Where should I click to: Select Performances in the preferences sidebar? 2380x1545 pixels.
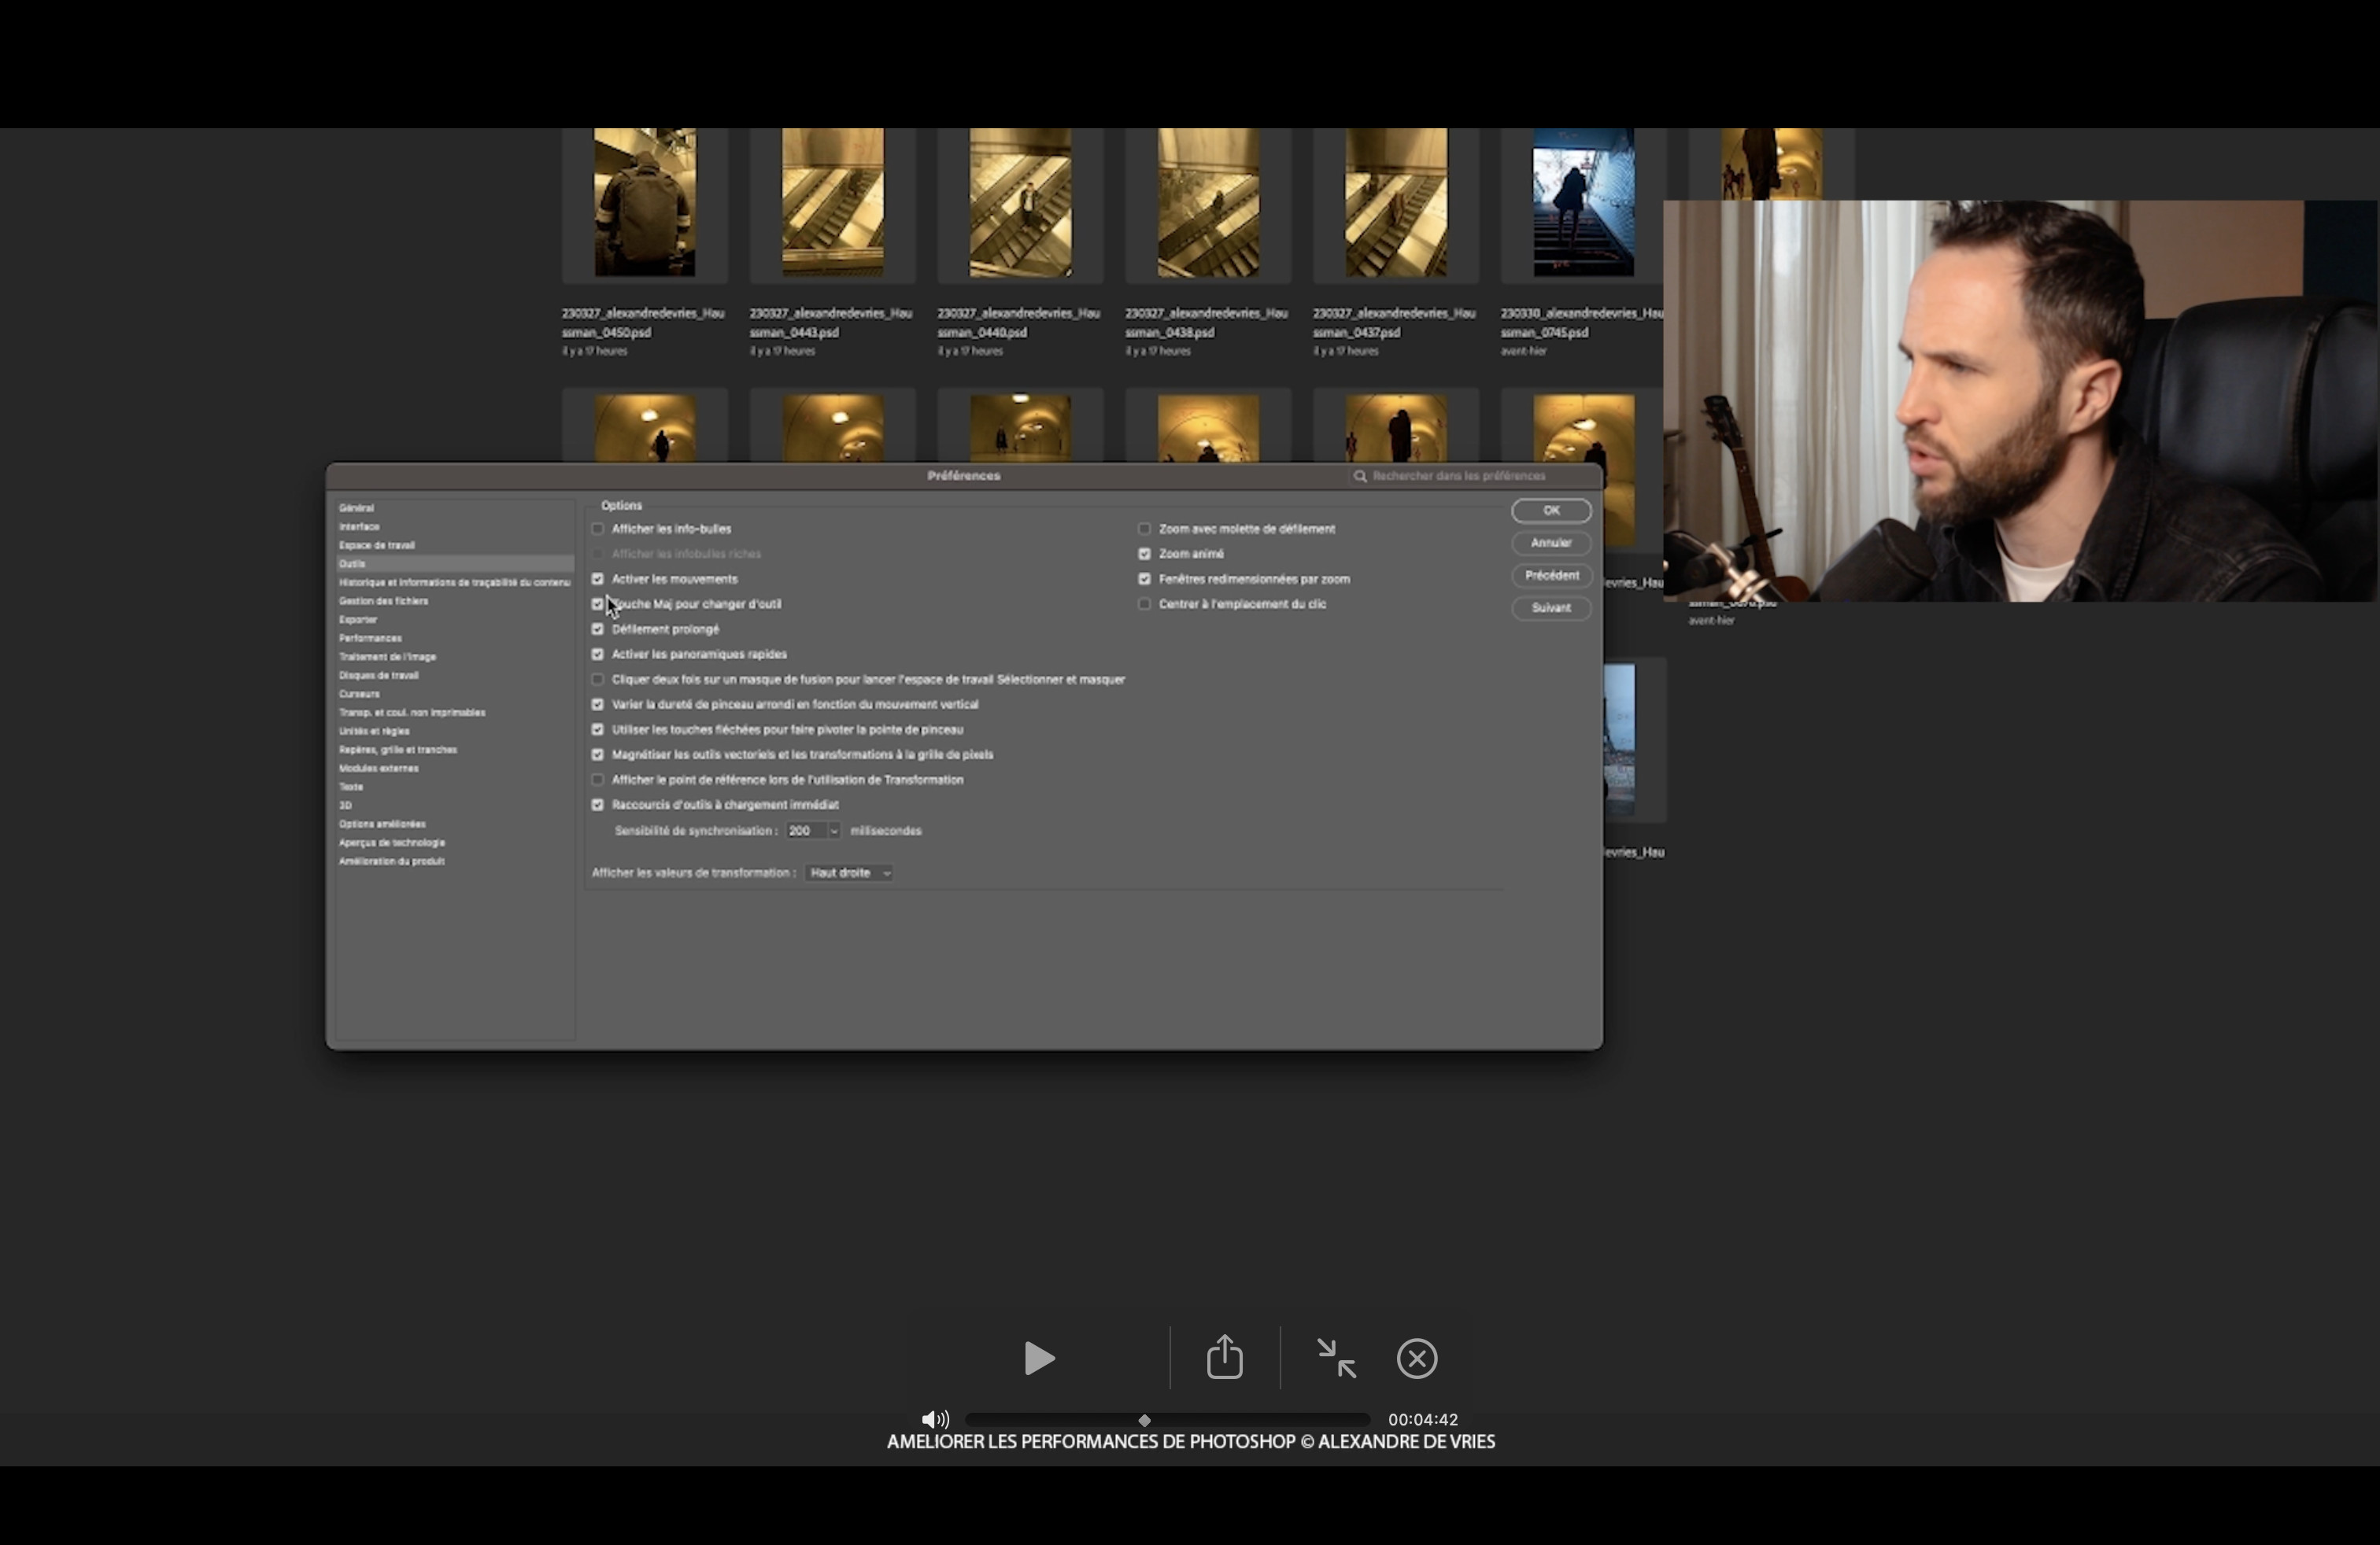[370, 637]
